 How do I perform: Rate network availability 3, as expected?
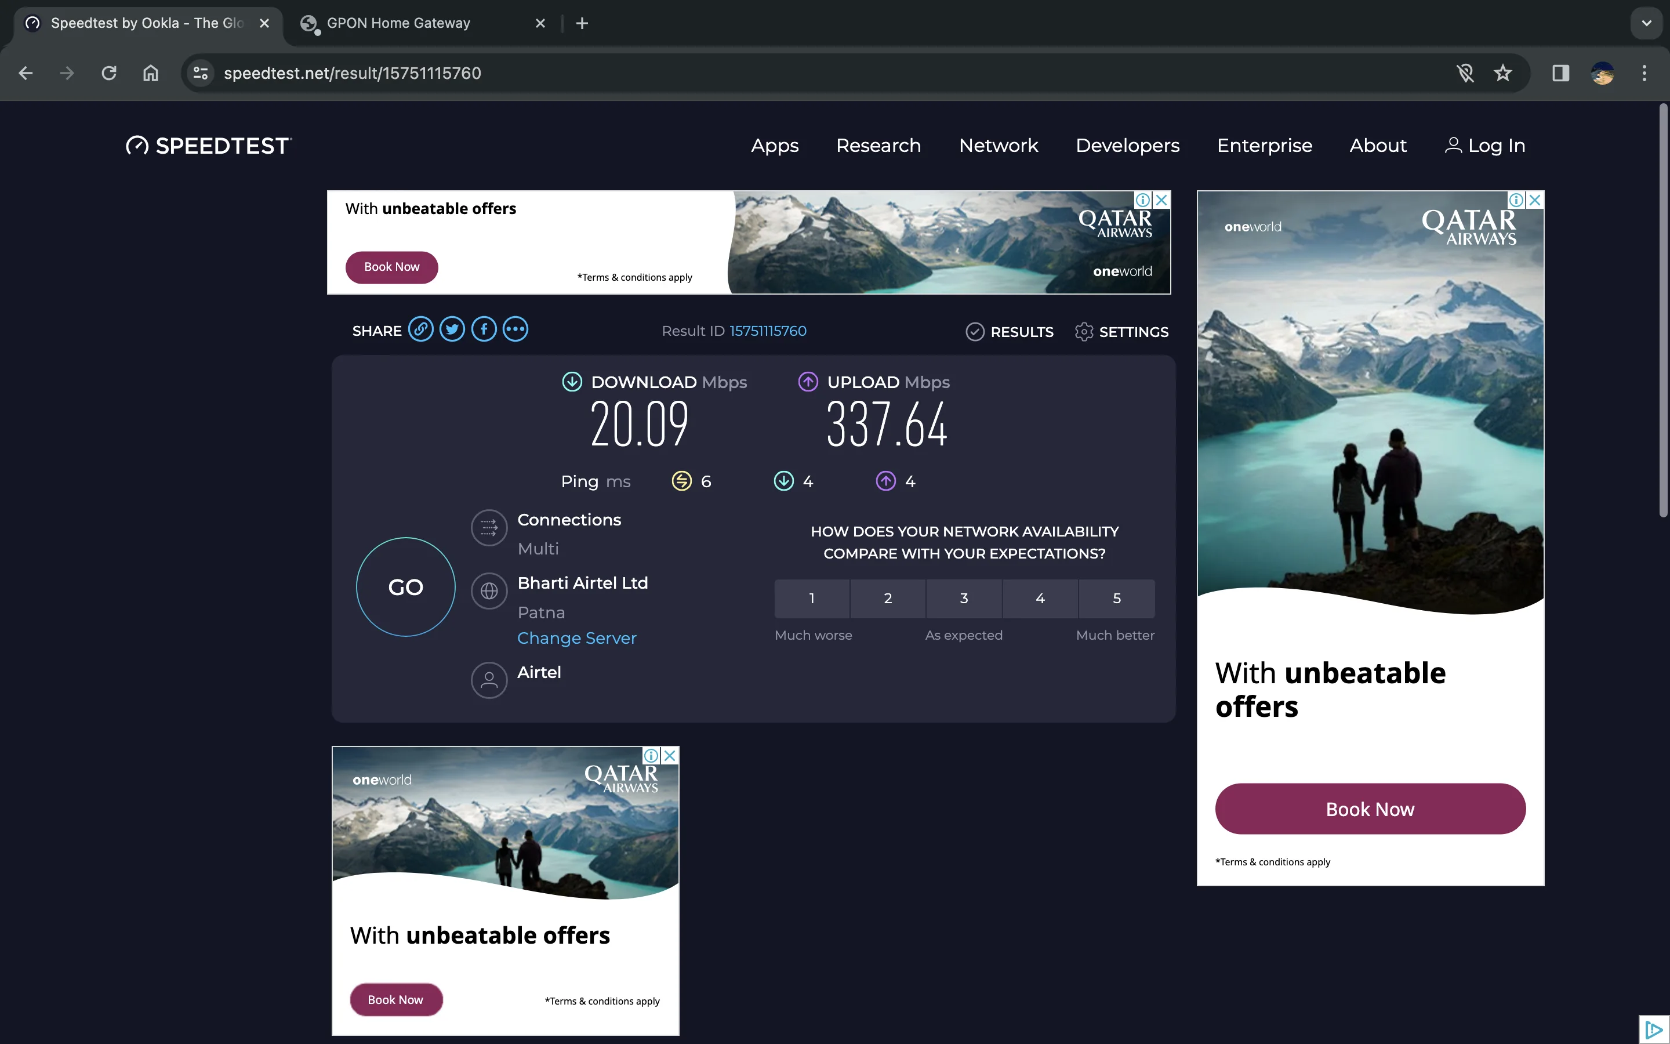point(964,599)
